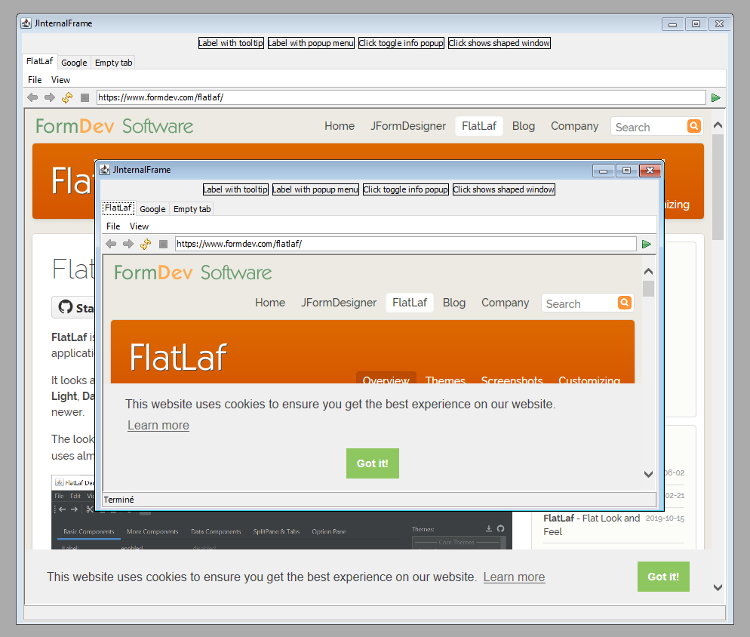Screen dimensions: 750x637
Task: Click scroll up chevron in outer frame webpage
Action: 718,125
